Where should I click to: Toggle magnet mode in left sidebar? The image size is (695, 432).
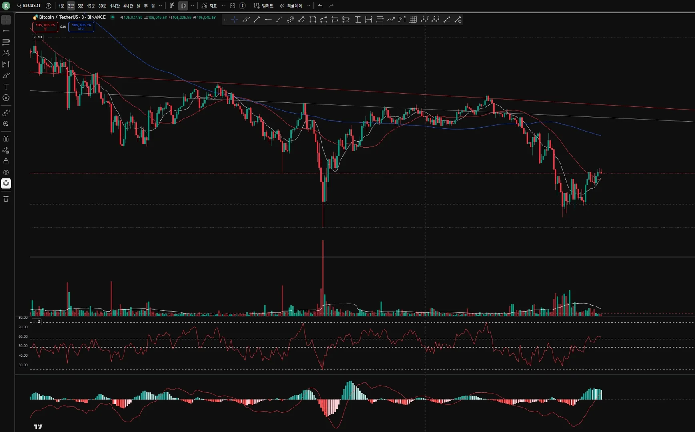point(6,139)
